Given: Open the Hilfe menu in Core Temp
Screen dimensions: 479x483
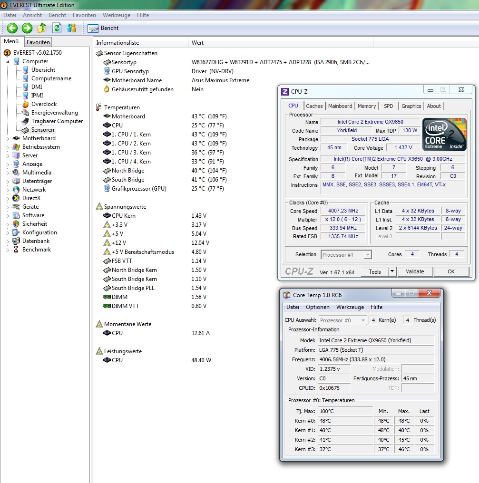Looking at the screenshot, I should click(376, 307).
